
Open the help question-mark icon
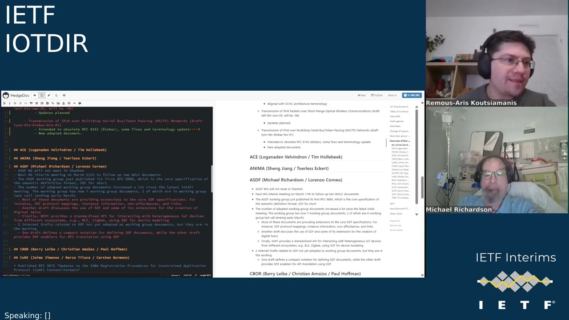64,95
